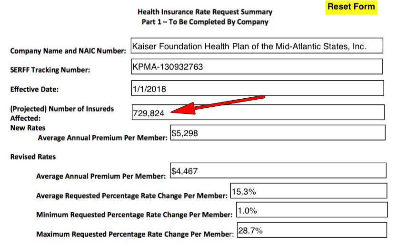
Task: Click the yellow Reset Form button
Action: (x=351, y=7)
